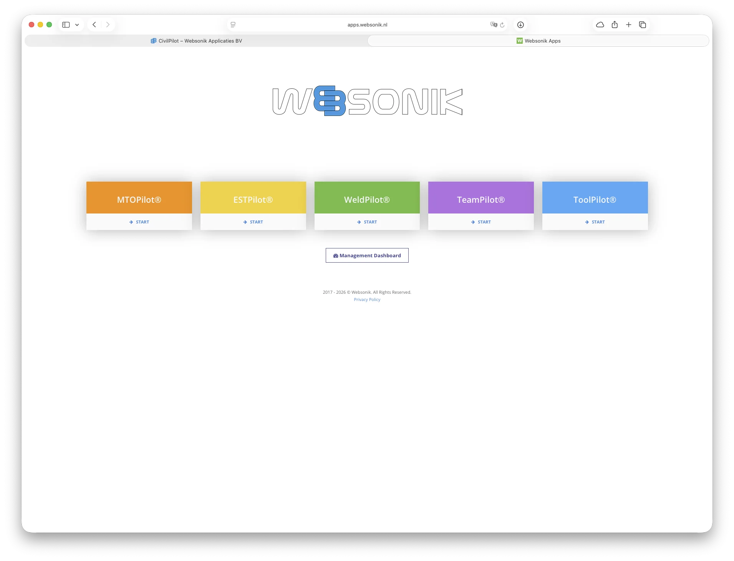
Task: Switch to CivilPilot – Websonik Applicaties BV tab
Action: [196, 41]
